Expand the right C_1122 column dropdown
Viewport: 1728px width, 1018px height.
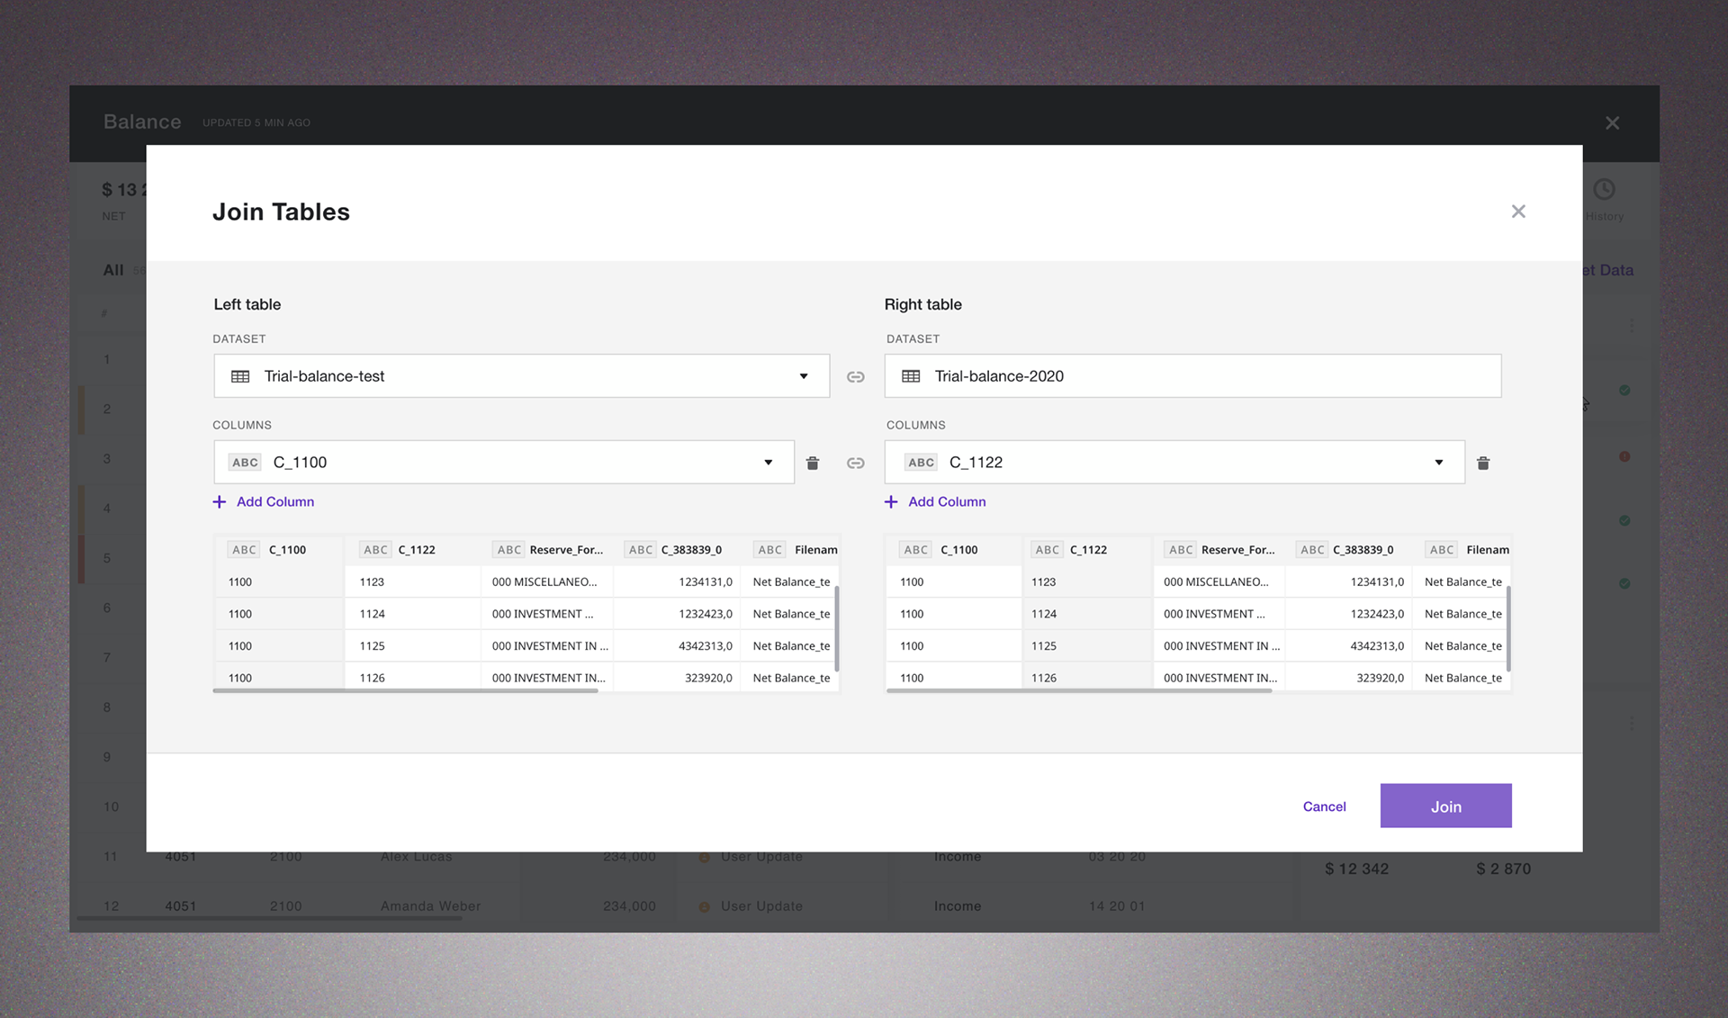(1174, 463)
